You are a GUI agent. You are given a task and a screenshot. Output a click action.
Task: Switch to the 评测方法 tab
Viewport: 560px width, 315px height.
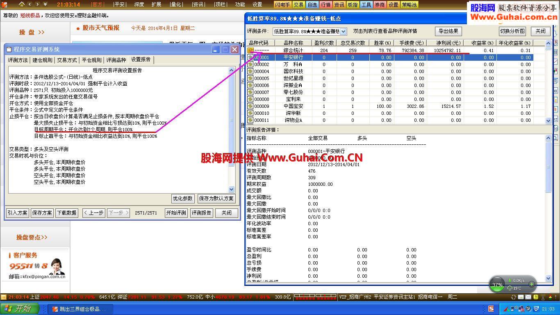point(18,60)
